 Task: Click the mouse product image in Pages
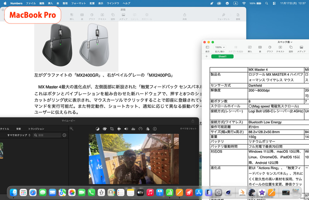coord(76,47)
